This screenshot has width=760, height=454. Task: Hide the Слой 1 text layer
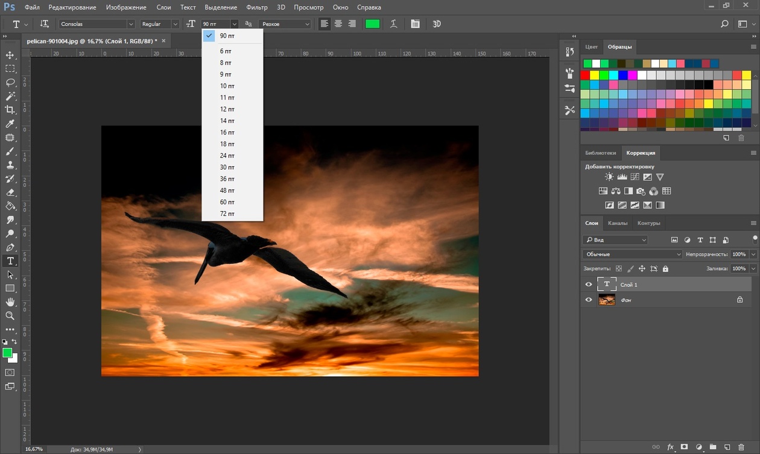tap(589, 285)
